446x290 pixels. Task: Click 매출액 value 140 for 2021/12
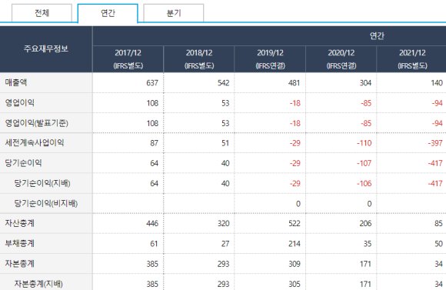[437, 83]
